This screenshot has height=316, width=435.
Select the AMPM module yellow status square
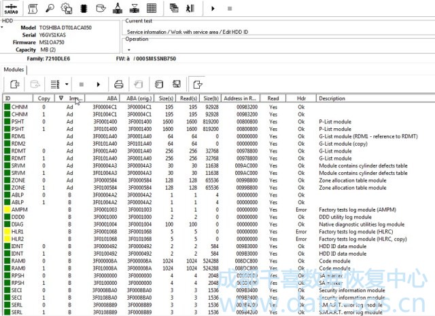click(6, 210)
